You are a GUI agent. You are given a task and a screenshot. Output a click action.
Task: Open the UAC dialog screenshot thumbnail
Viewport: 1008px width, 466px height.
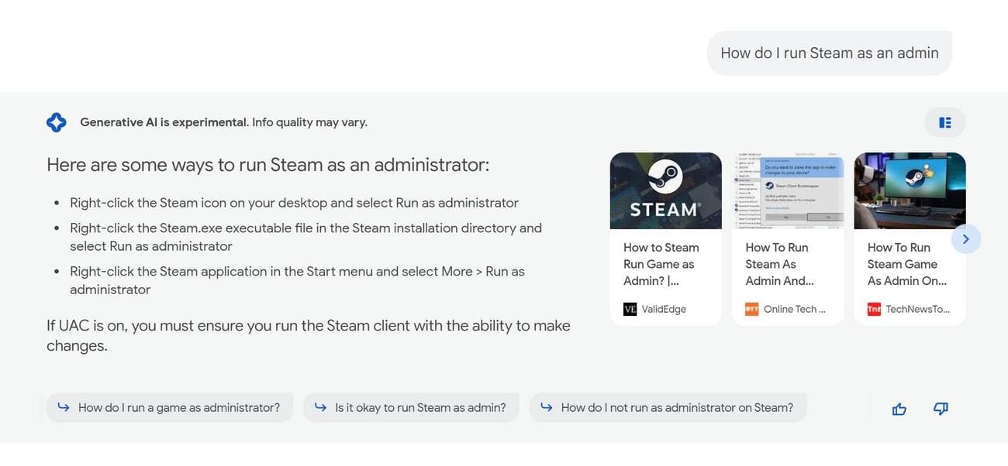point(788,190)
